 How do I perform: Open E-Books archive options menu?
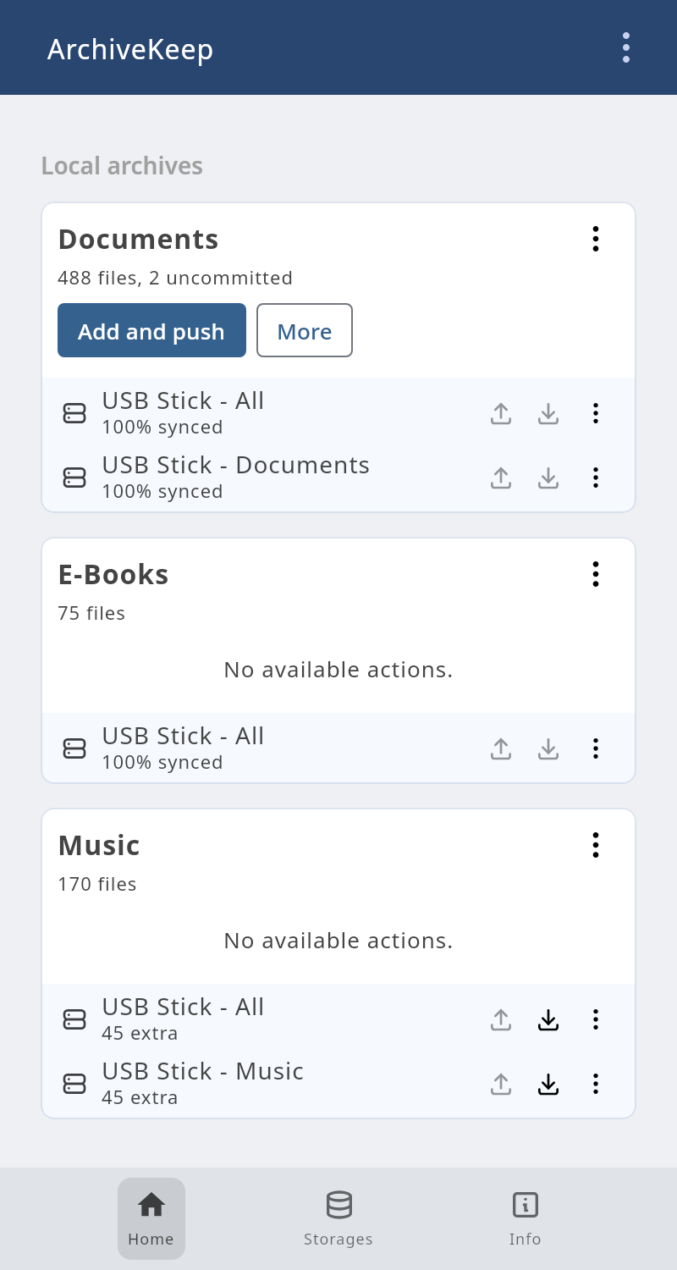(x=596, y=574)
